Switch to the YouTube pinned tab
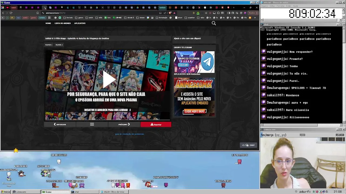Screen dimensions: 346x194 click(x=7, y=8)
